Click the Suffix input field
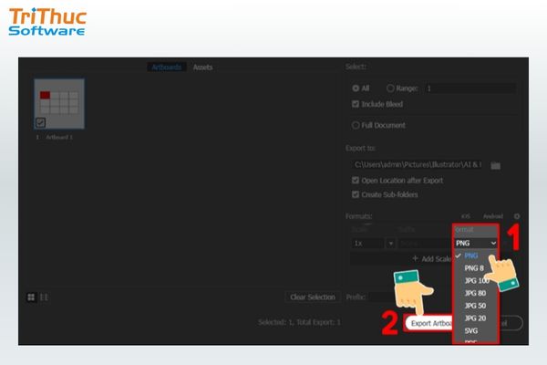This screenshot has height=365, width=547. (x=425, y=244)
